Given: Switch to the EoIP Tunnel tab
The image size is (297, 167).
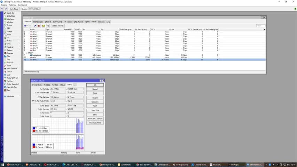Looking at the screenshot, I should coord(57,22).
